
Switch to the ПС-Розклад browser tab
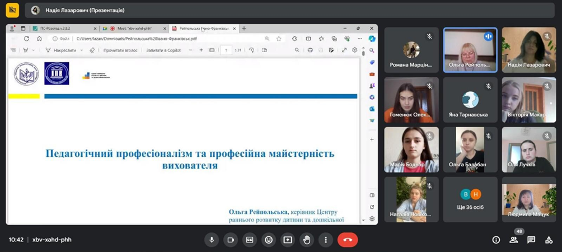pyautogui.click(x=64, y=29)
